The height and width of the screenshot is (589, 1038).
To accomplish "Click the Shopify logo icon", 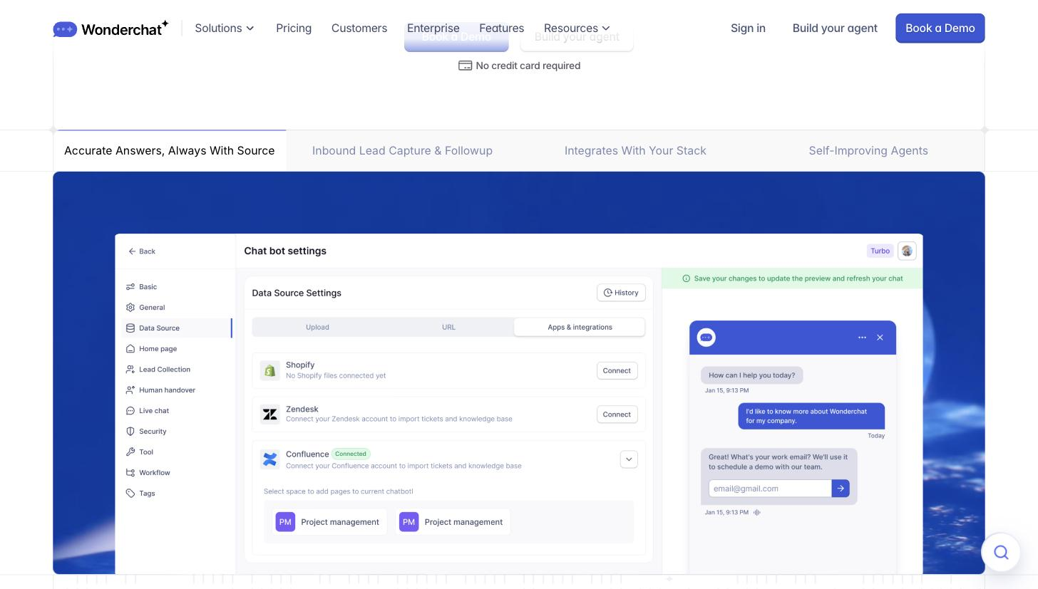I will point(269,370).
